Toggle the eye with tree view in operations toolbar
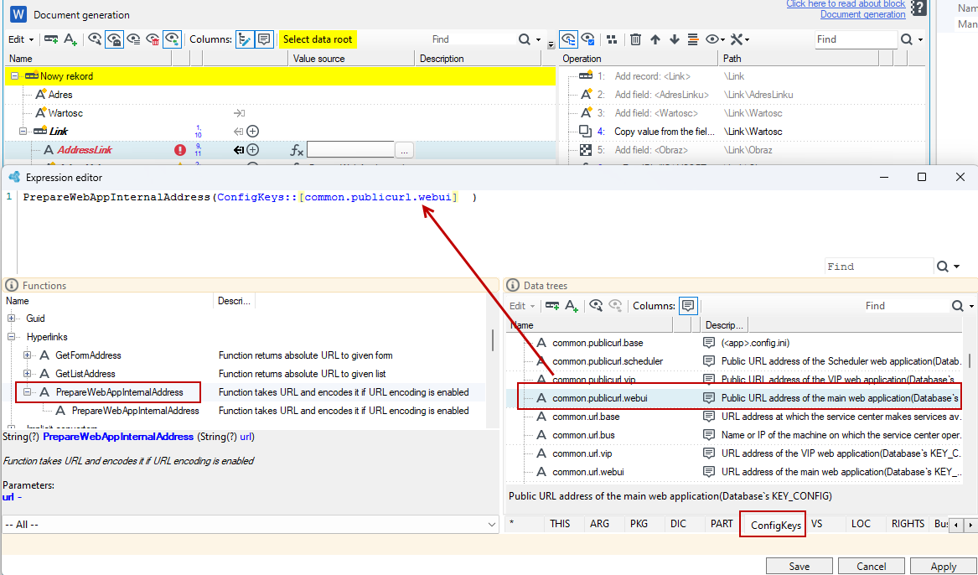978x575 pixels. tap(568, 39)
